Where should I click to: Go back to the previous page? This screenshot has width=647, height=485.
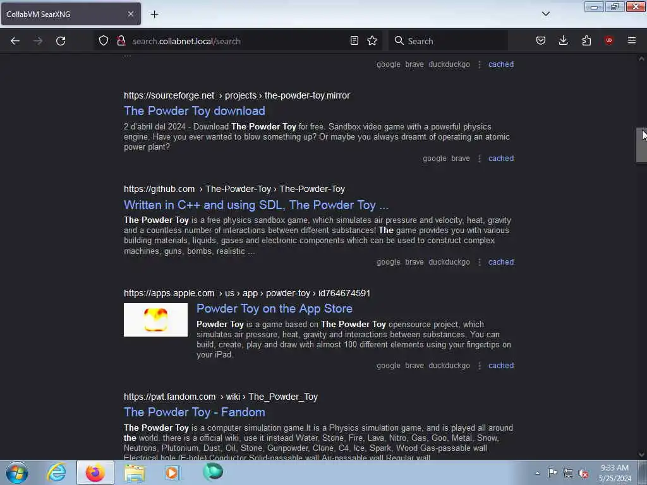[15, 41]
